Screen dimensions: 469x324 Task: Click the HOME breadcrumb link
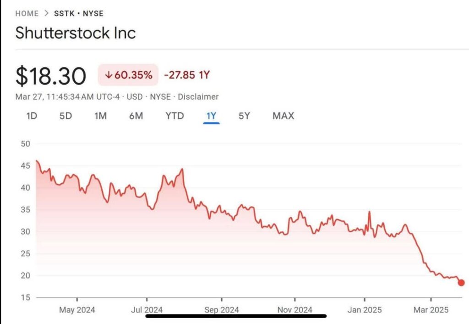point(27,13)
